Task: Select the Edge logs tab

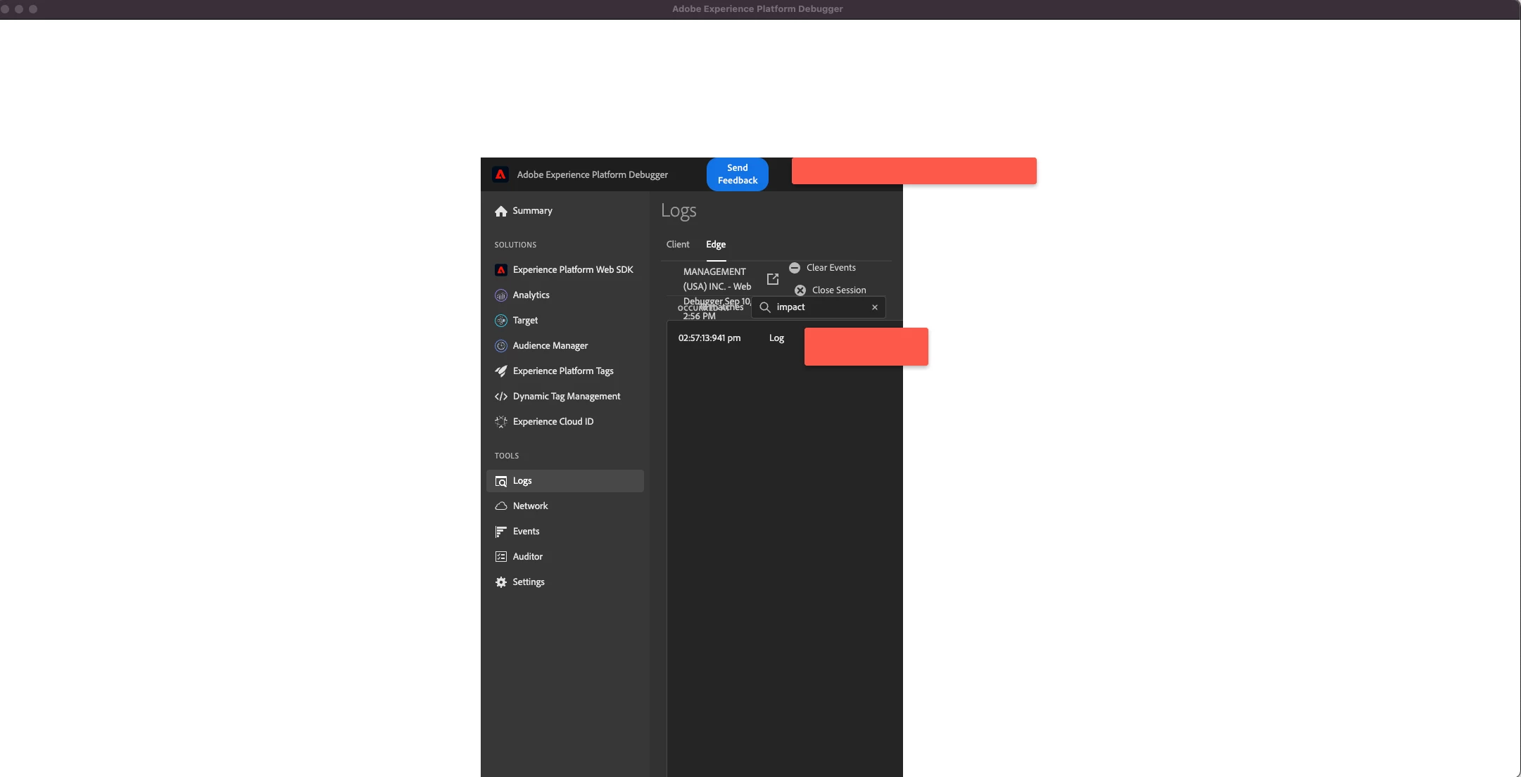Action: (716, 245)
